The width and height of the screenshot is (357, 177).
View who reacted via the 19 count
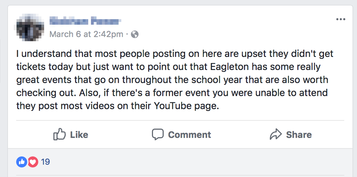tap(45, 162)
